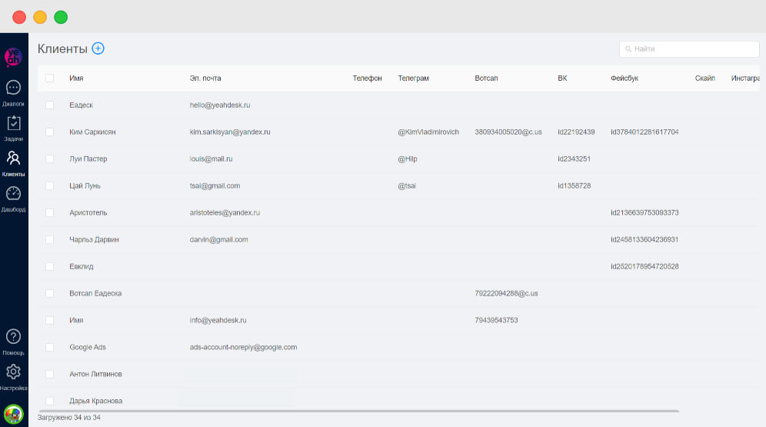Click the Найти search field
Viewport: 766px width, 427px height.
click(689, 49)
